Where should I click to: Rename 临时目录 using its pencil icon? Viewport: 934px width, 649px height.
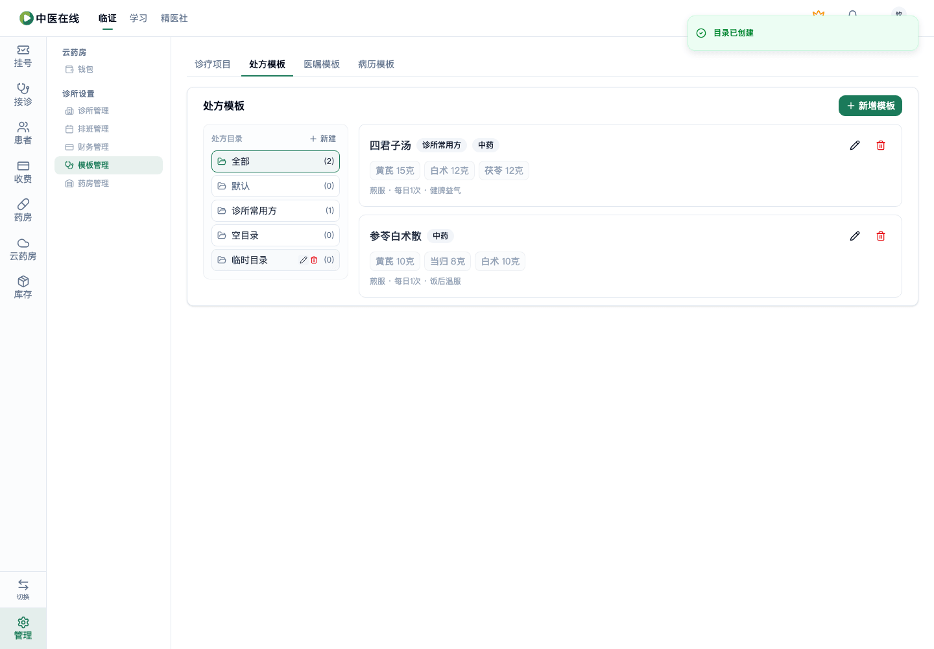point(303,260)
